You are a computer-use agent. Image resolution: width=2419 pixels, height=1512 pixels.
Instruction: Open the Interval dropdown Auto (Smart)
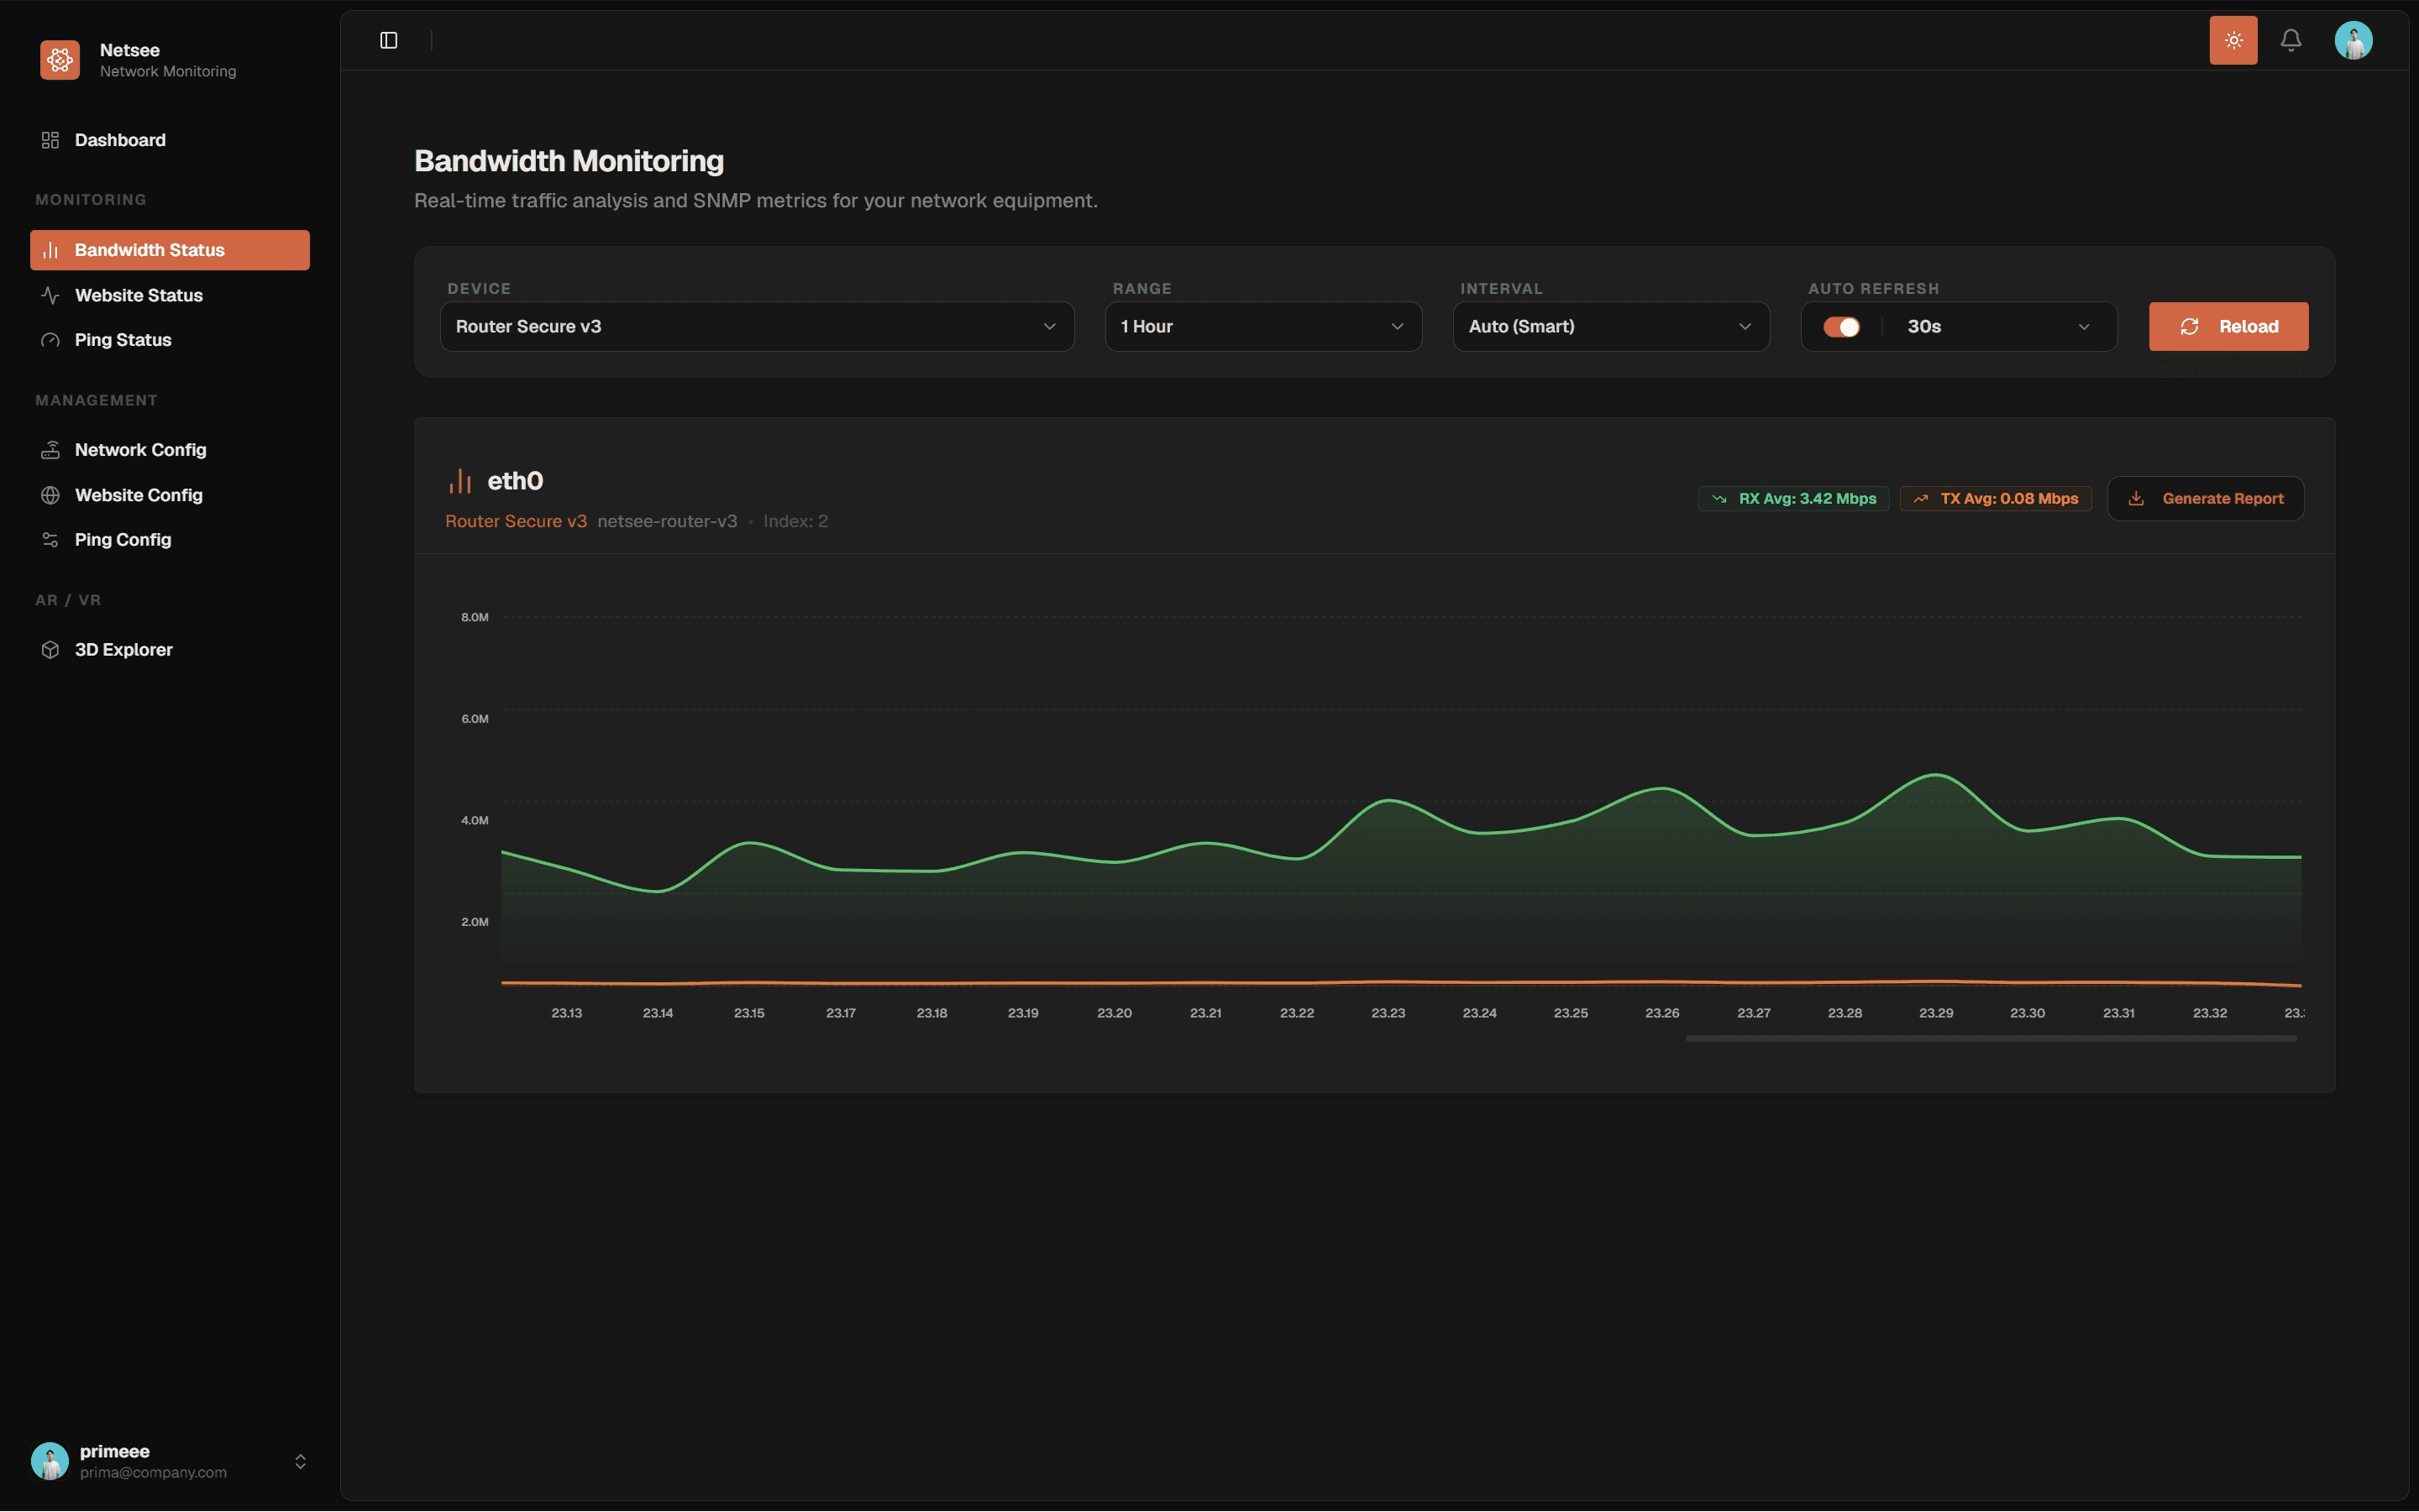coord(1611,327)
